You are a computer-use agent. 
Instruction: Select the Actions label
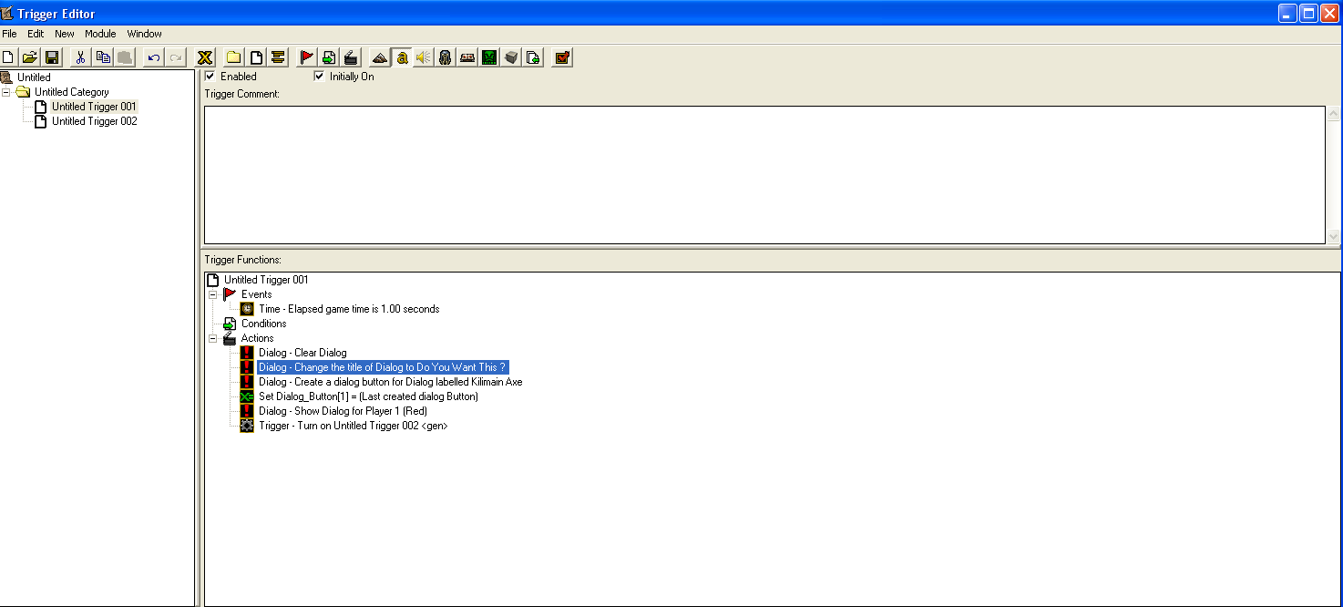pos(257,338)
